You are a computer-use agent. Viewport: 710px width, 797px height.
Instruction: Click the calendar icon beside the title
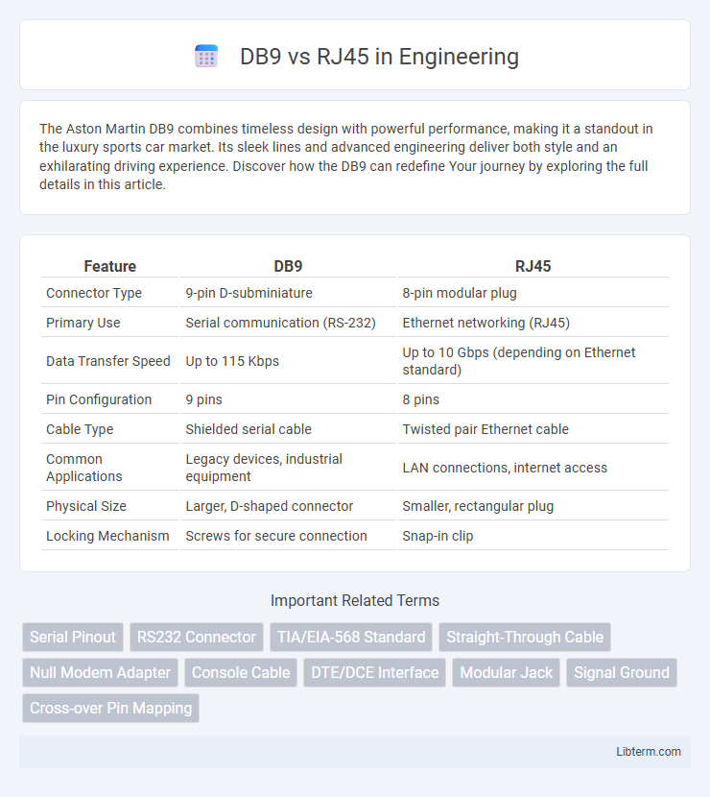pyautogui.click(x=206, y=56)
